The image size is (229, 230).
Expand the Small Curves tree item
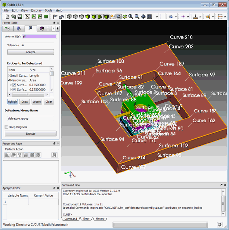coord(9,76)
